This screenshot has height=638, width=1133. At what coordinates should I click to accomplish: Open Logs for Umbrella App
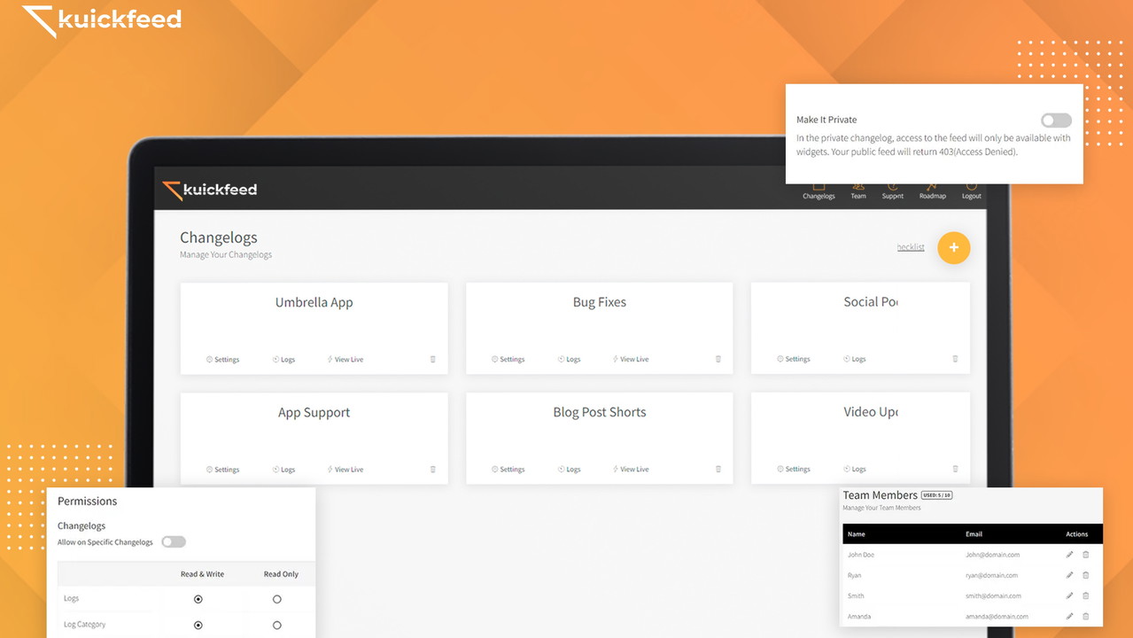[x=284, y=359]
